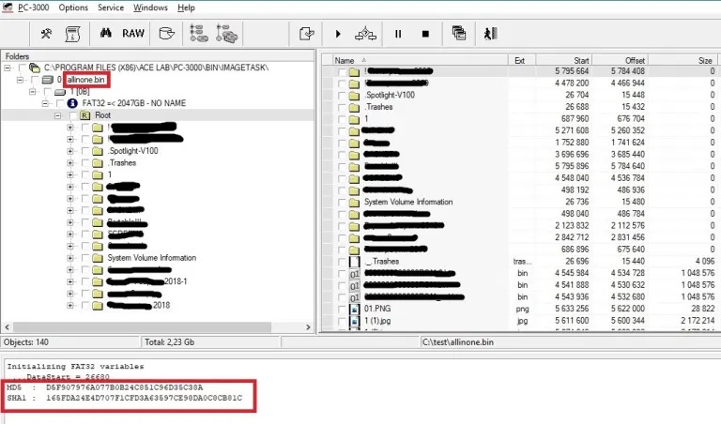Click the script scroll toolbar icon
Screen dimensions: 721x424
click(x=71, y=34)
